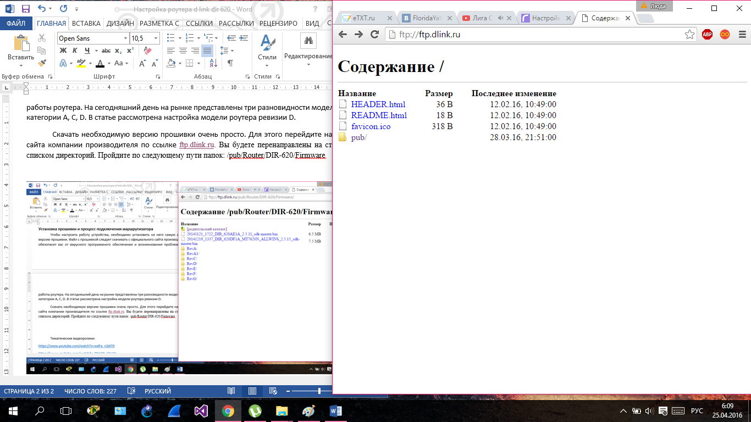The width and height of the screenshot is (751, 422).
Task: Toggle bold formatting (Ж)
Action: tap(63, 51)
